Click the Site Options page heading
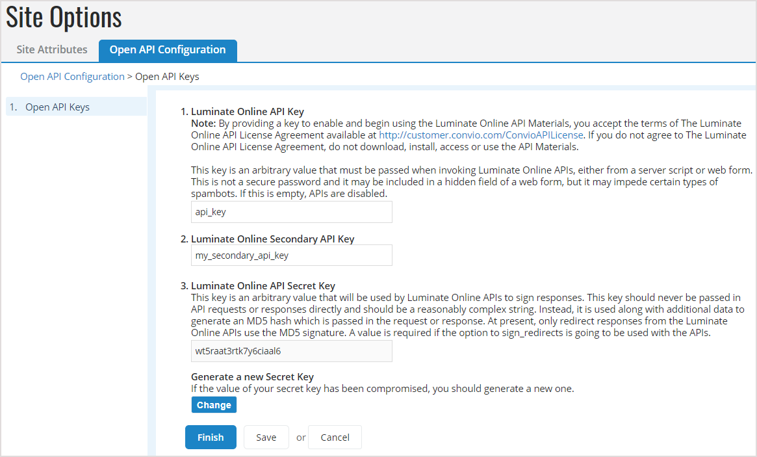The height and width of the screenshot is (457, 757). tap(64, 18)
